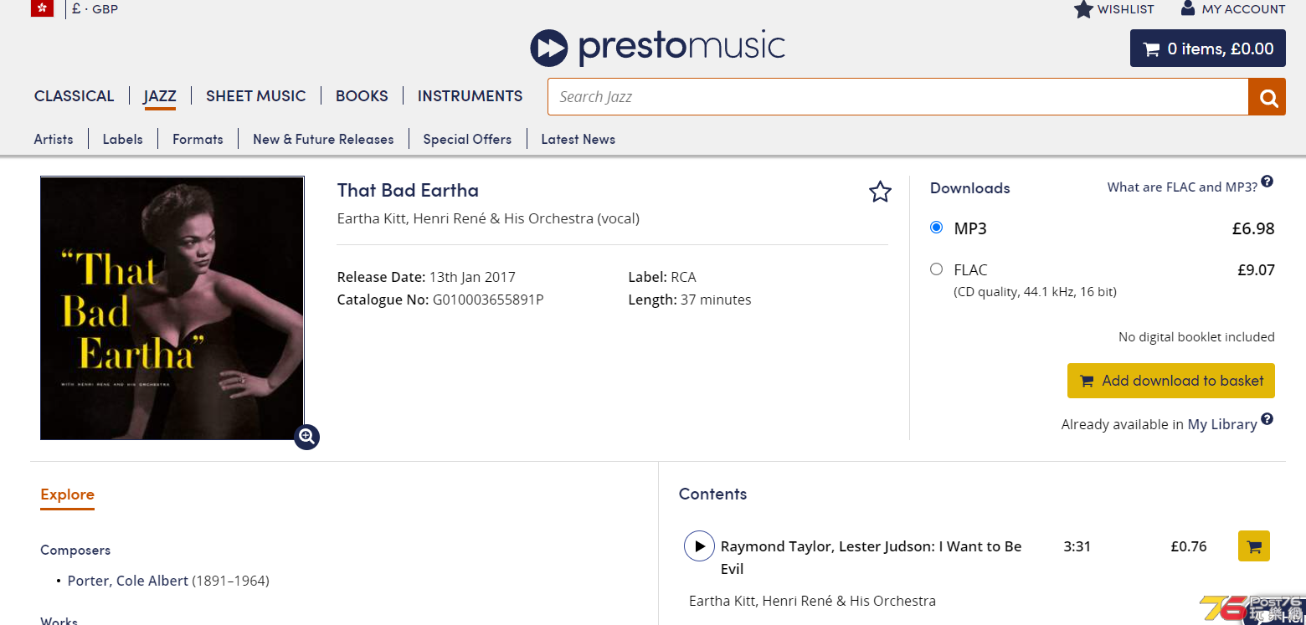Click No digital booklet included note
1306x625 pixels.
tap(1196, 337)
